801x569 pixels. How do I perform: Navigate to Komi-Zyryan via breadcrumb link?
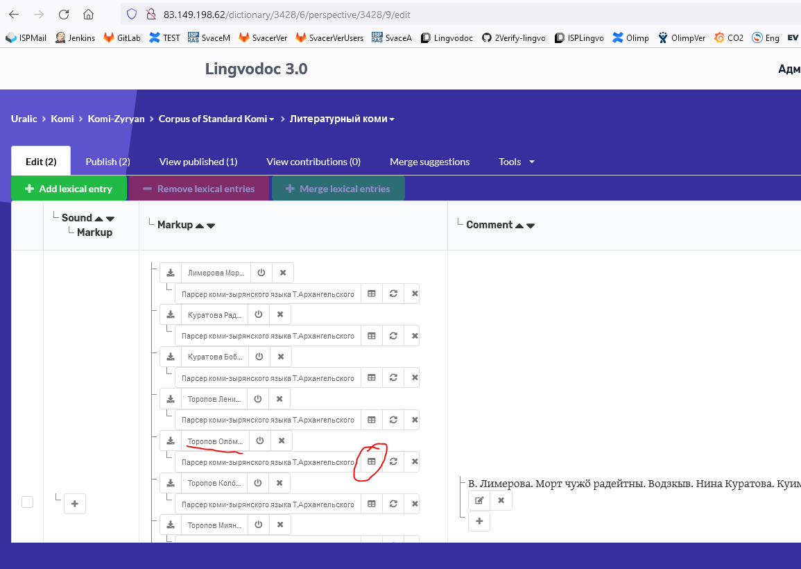tap(116, 119)
